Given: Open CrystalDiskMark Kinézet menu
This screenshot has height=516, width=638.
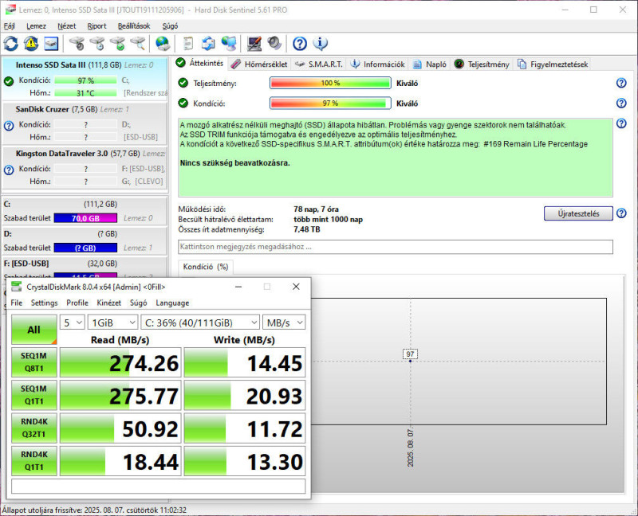Looking at the screenshot, I should coord(109,303).
